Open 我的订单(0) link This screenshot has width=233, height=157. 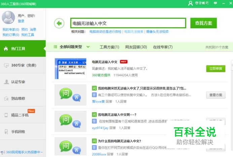click(x=11, y=35)
